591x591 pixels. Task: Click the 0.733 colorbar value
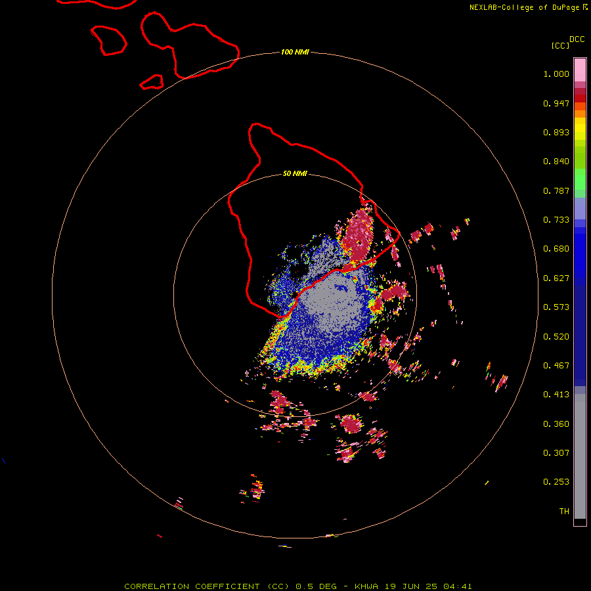[556, 220]
